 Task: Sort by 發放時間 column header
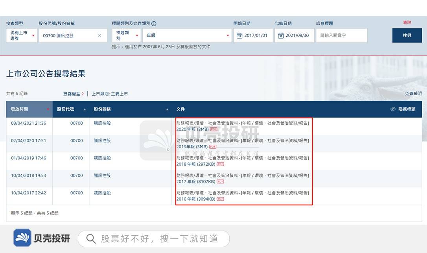pos(29,109)
